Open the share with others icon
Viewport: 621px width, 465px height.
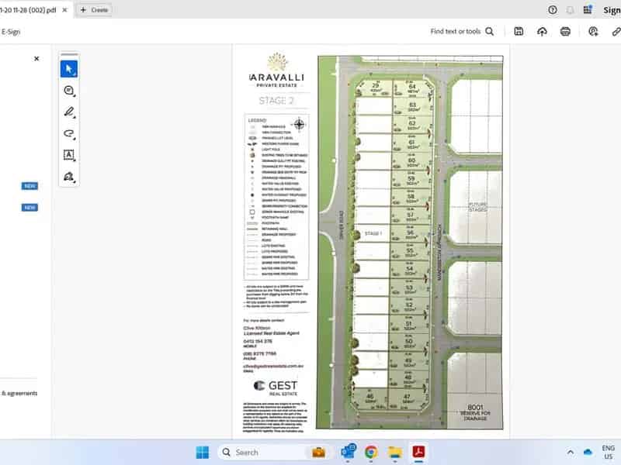pyautogui.click(x=593, y=31)
